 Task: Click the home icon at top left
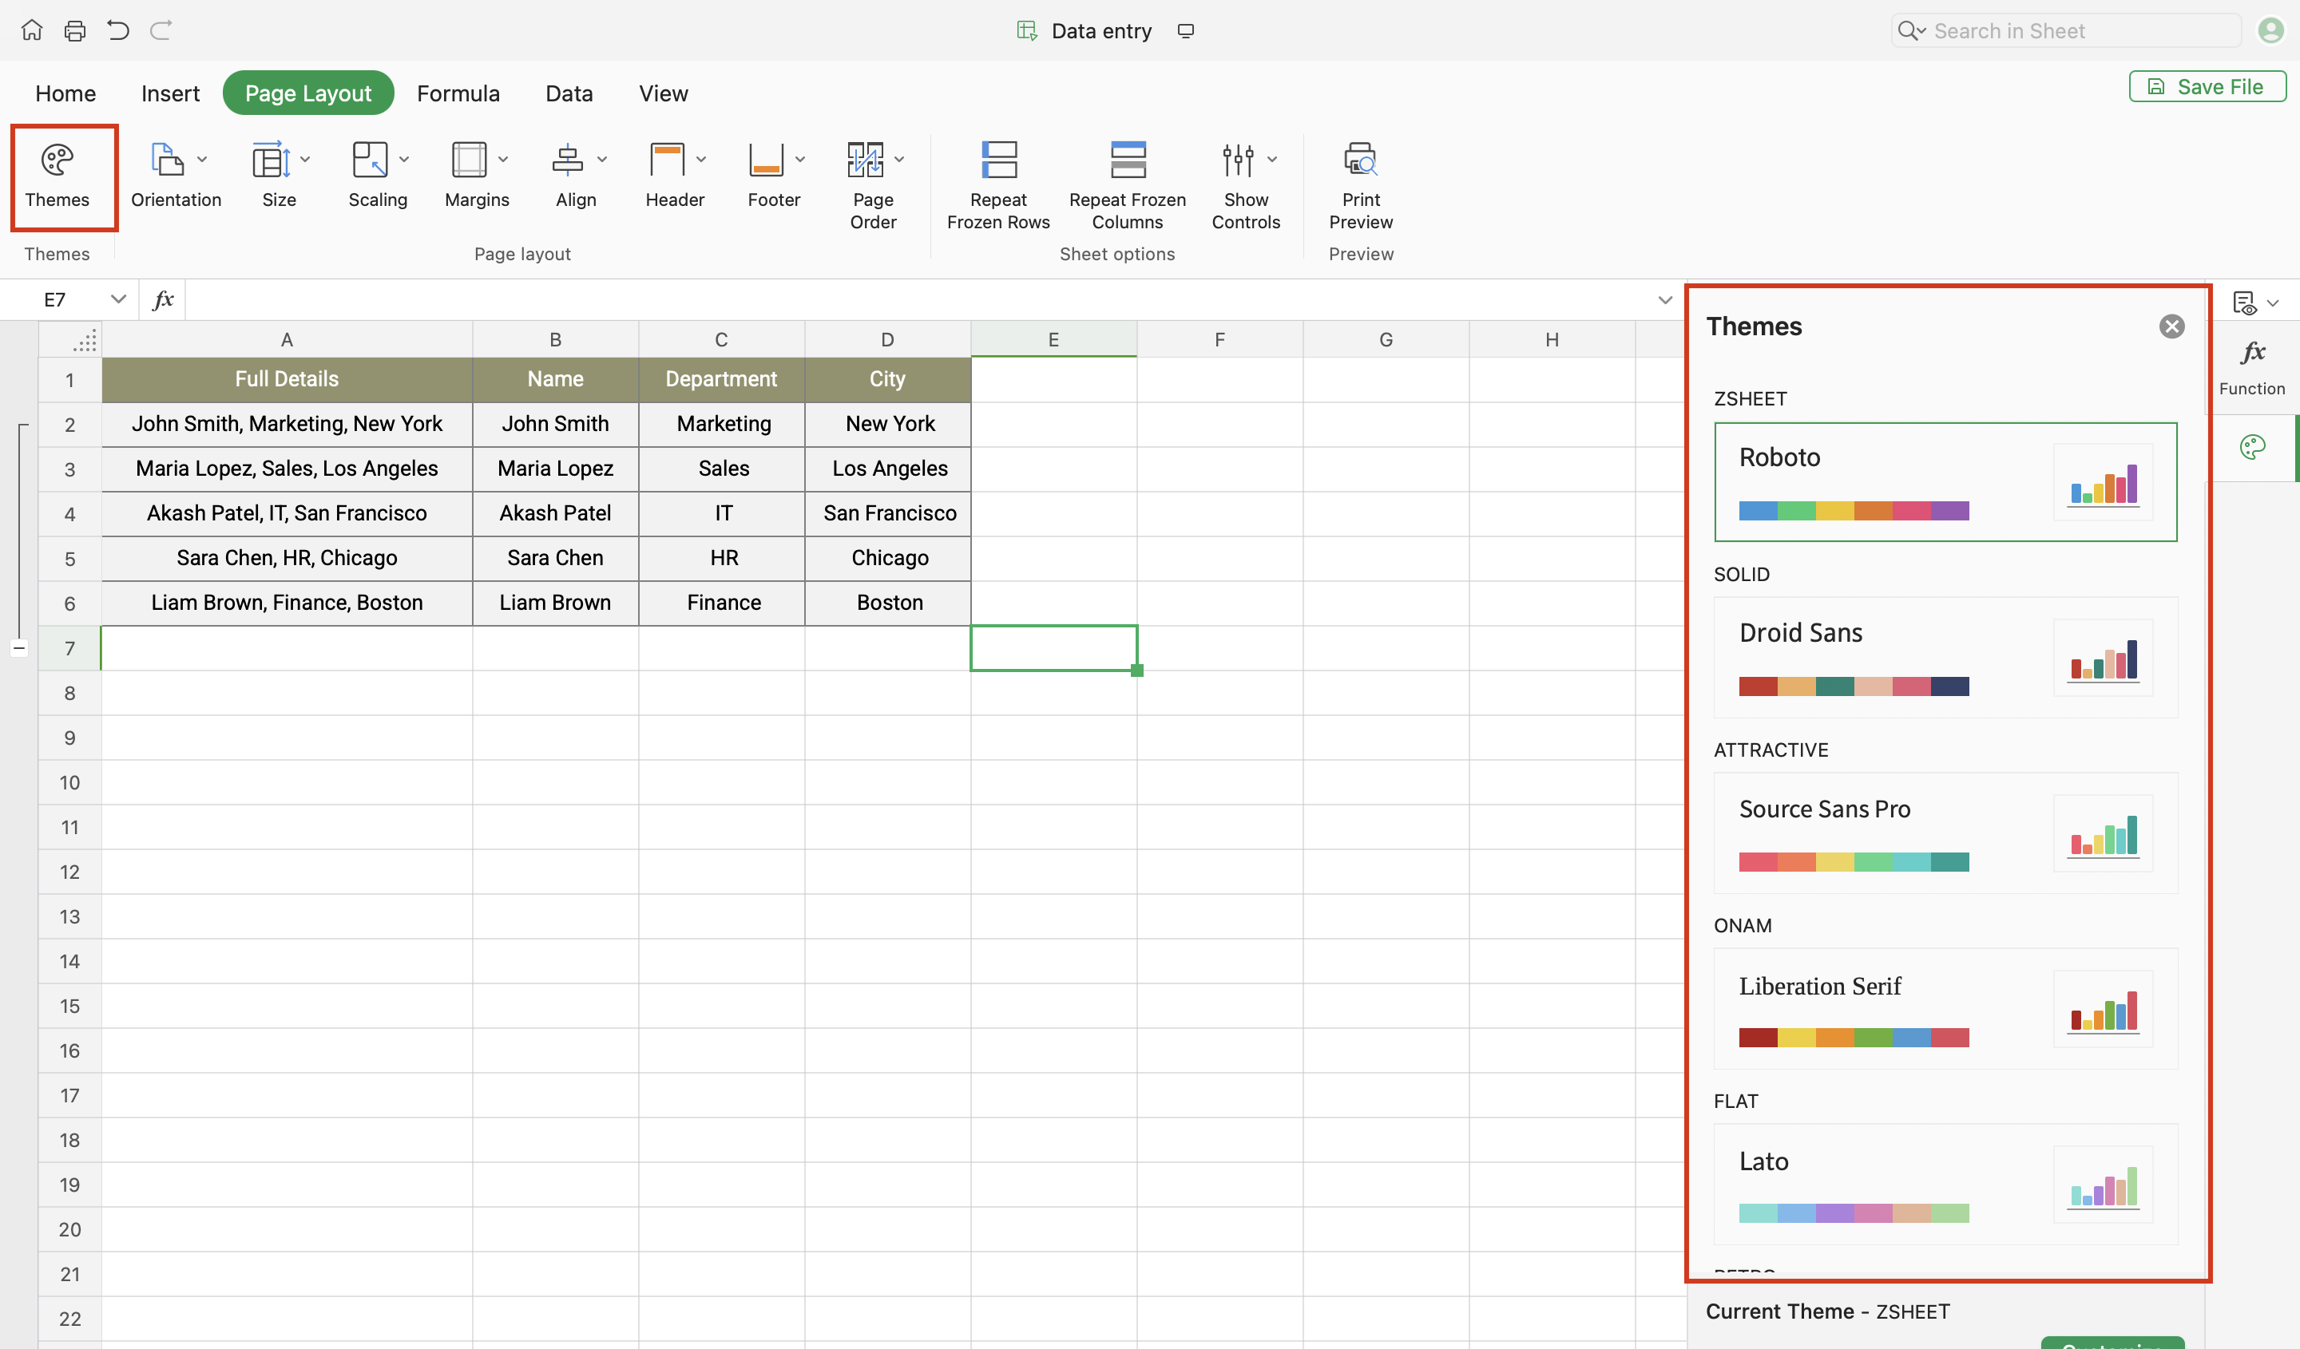[32, 30]
